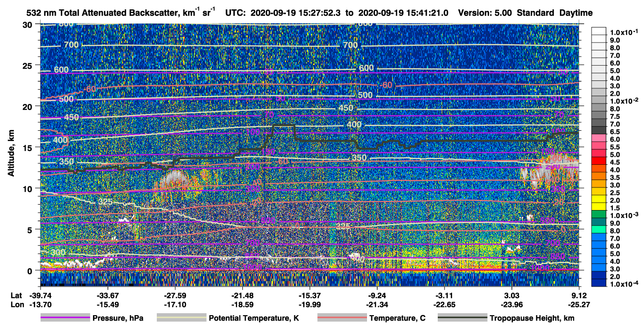Click the Potential Temperature legend line sample
This screenshot has height=329, width=643.
(181, 318)
